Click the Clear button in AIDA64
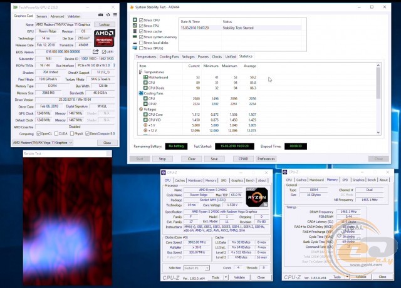 192,158
